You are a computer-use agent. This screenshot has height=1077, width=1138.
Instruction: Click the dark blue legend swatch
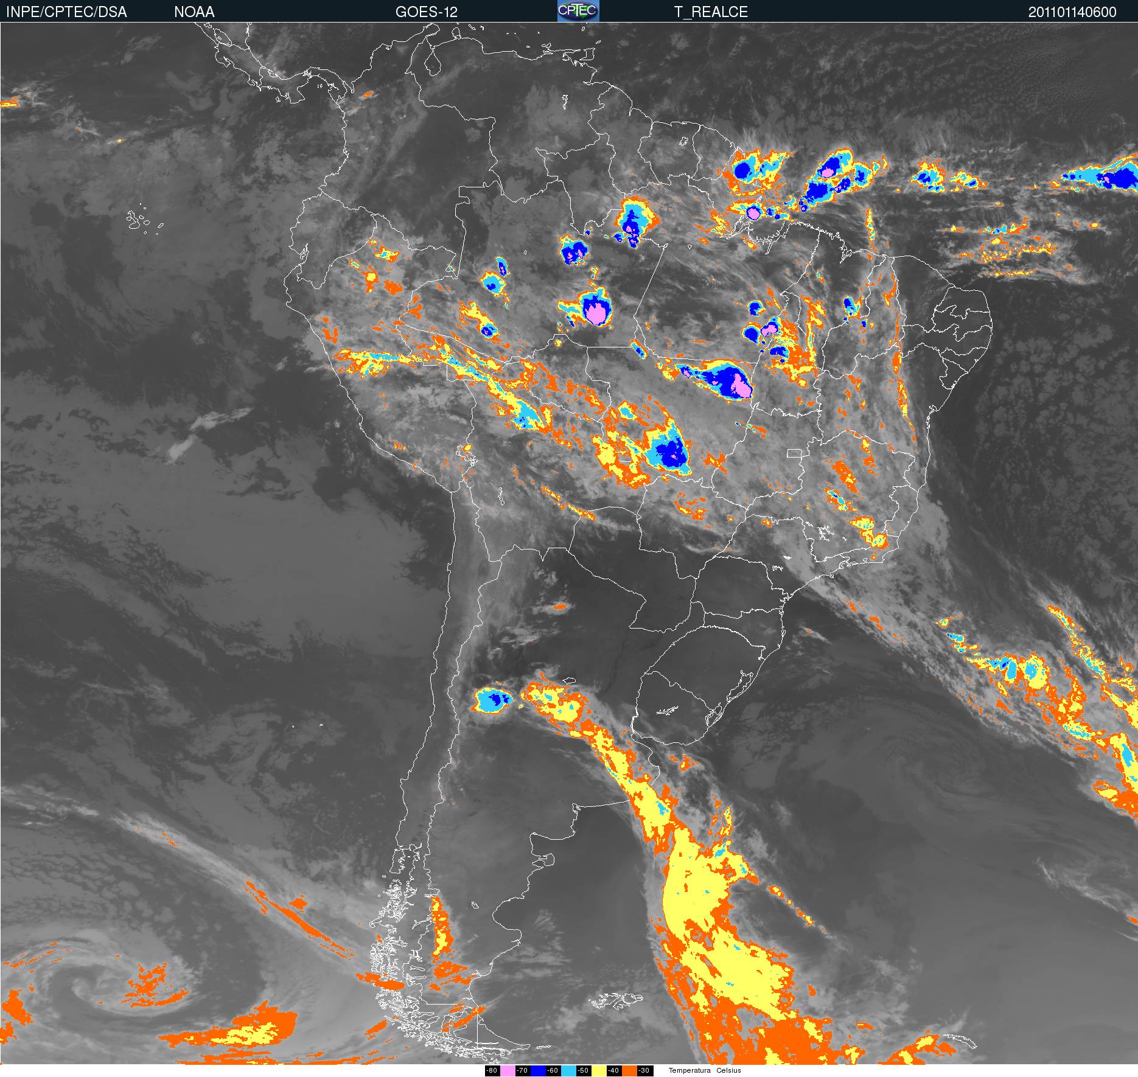pos(538,1071)
